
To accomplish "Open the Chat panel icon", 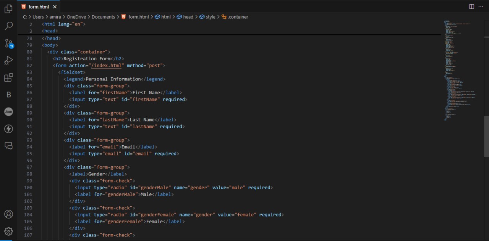I will [x=8, y=146].
